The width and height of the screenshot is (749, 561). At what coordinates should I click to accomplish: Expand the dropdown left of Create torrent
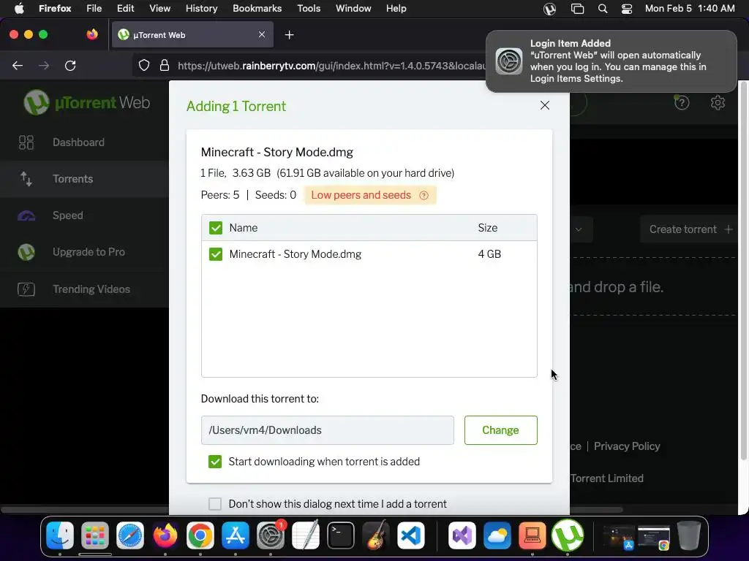coord(579,229)
